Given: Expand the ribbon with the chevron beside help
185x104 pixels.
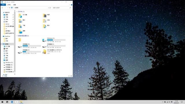Looking at the screenshot, I should tap(70, 5).
